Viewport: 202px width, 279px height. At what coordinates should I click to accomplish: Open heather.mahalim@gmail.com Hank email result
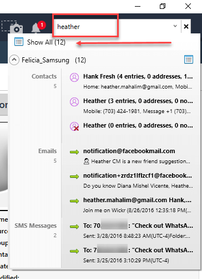point(138,200)
